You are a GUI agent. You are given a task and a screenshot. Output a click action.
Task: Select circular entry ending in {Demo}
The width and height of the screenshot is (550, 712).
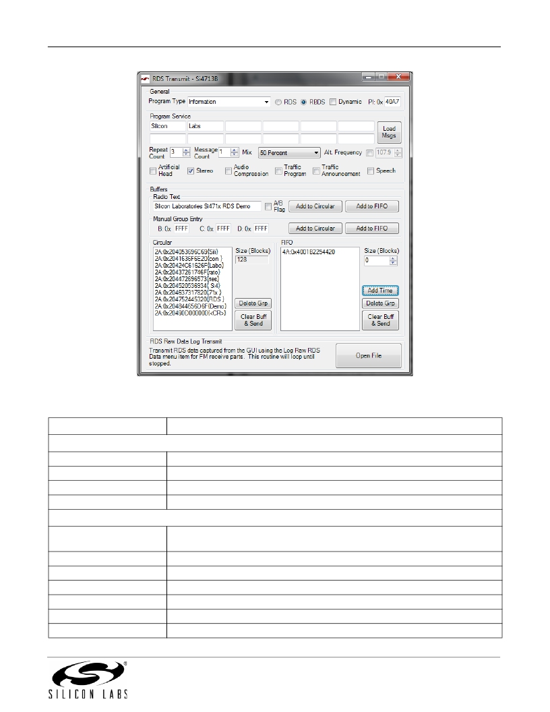(191, 306)
